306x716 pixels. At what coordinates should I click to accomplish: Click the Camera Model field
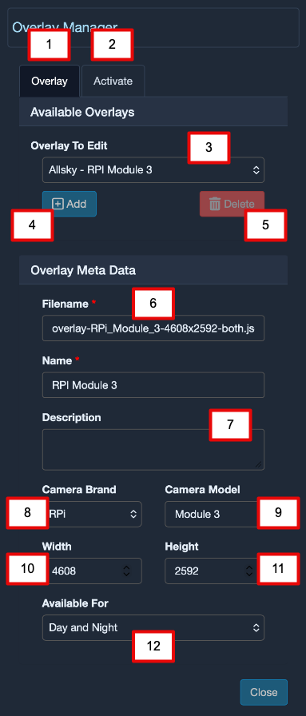(215, 514)
